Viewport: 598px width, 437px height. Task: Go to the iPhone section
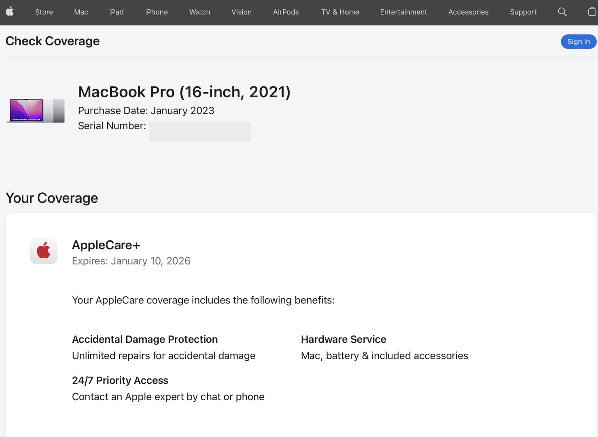[x=156, y=12]
